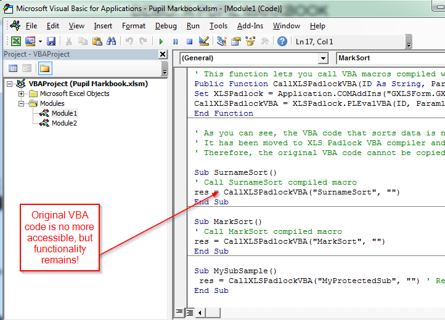Click the Public Function CallXLSPadlockVBA line
445x320 pixels.
pos(319,84)
